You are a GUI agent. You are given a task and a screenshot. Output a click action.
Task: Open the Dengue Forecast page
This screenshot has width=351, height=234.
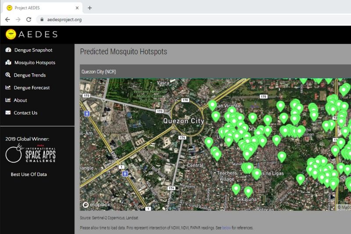coord(32,88)
